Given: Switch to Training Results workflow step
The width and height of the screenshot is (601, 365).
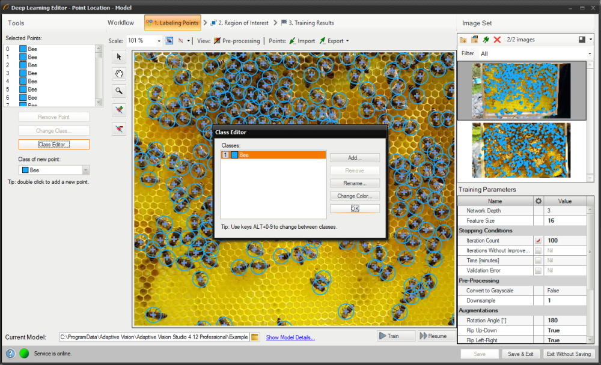Looking at the screenshot, I should pos(307,23).
